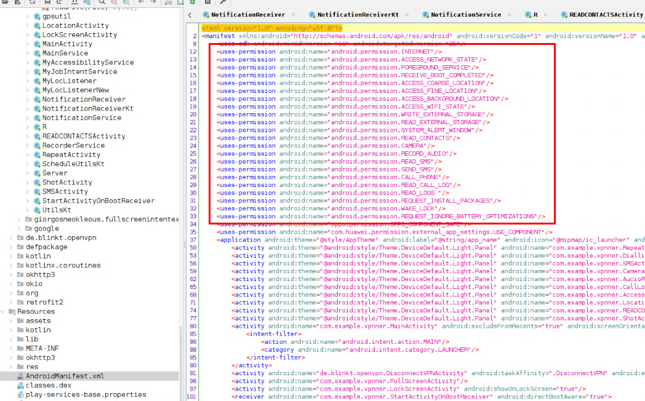Expand the de.blinkt.openvpn package
The image size is (645, 401).
click(11, 238)
